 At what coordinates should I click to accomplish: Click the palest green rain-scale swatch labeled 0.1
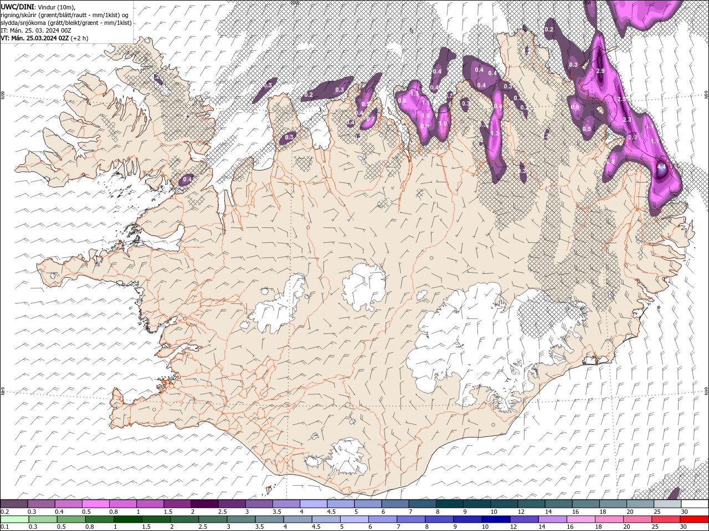click(14, 519)
